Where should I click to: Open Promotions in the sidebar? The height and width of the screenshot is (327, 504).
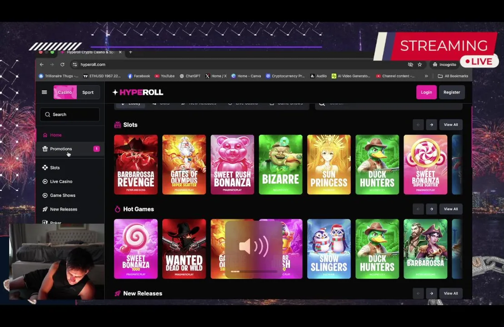(70, 149)
